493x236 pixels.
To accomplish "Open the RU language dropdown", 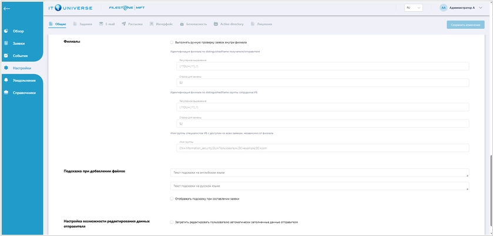I will 413,8.
